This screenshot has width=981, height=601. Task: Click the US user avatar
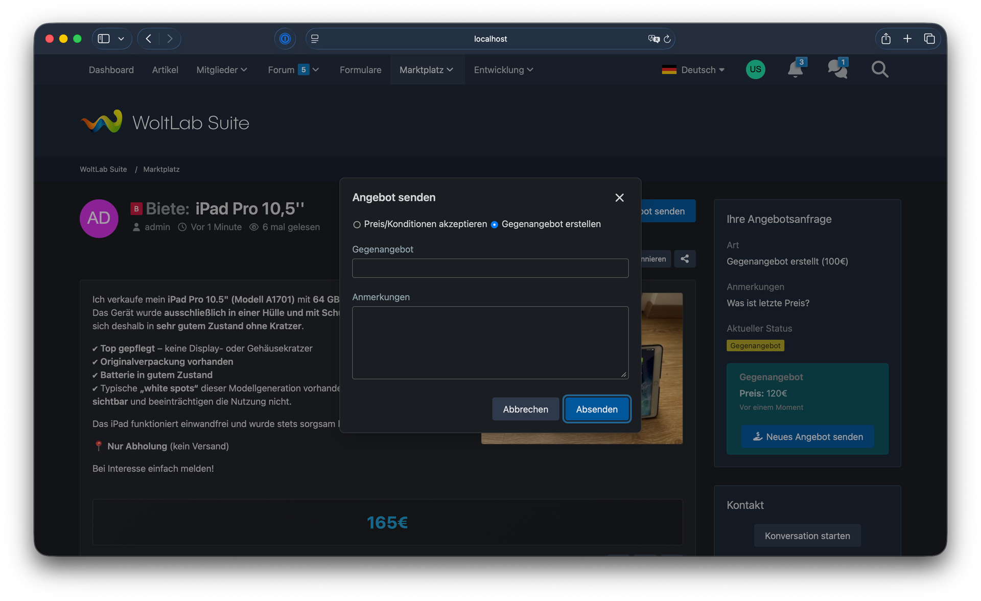point(755,70)
